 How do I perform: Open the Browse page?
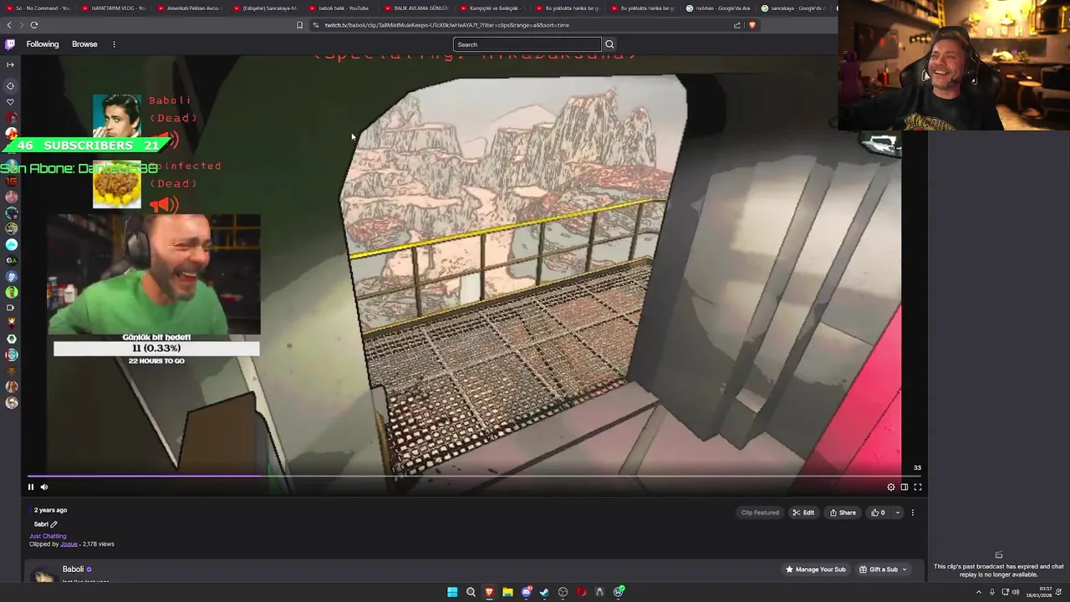click(x=84, y=44)
